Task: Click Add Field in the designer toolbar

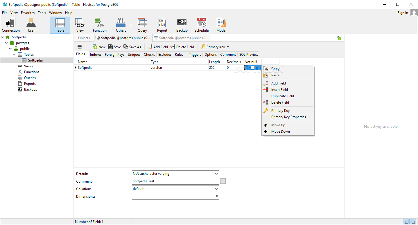Action: (x=157, y=47)
